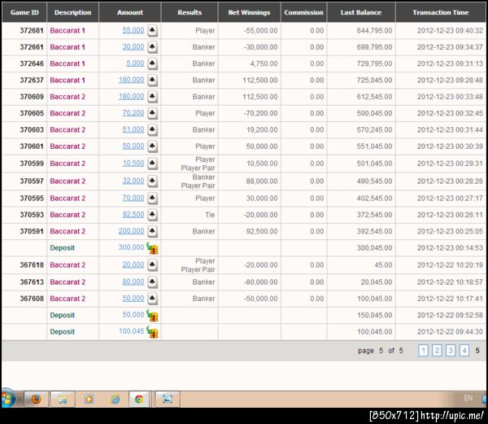Click coins icon beside 100,045 deposit
The width and height of the screenshot is (488, 424).
tap(153, 332)
